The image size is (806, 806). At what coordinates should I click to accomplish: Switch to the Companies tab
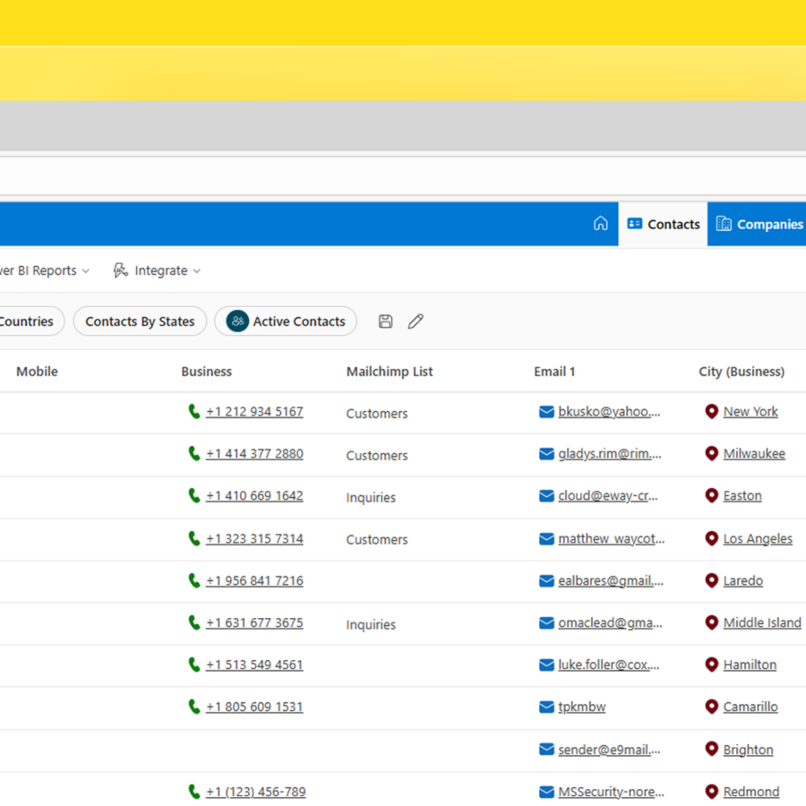[x=759, y=224]
